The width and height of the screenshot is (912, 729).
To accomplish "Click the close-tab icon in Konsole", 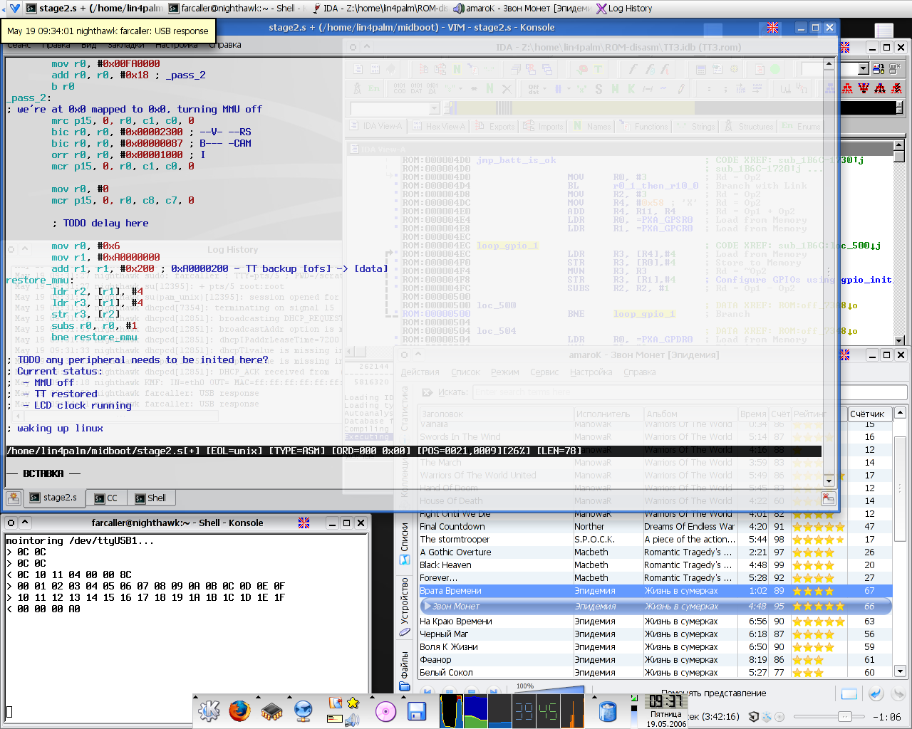I will coord(828,498).
